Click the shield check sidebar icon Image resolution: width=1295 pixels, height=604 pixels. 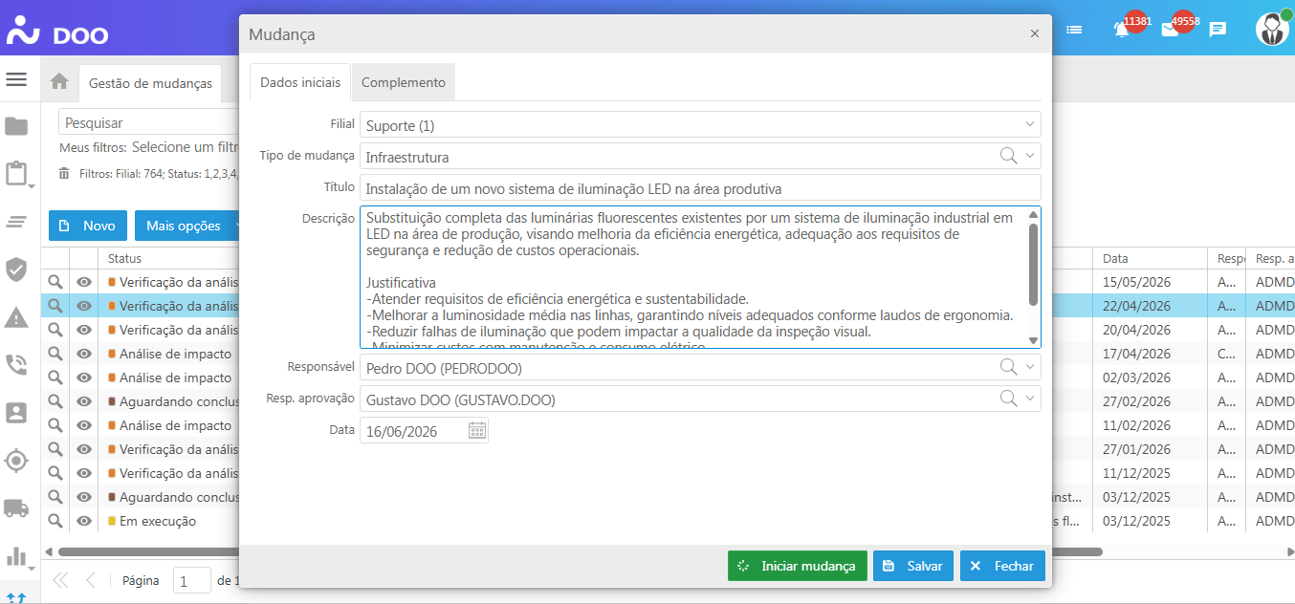16,270
